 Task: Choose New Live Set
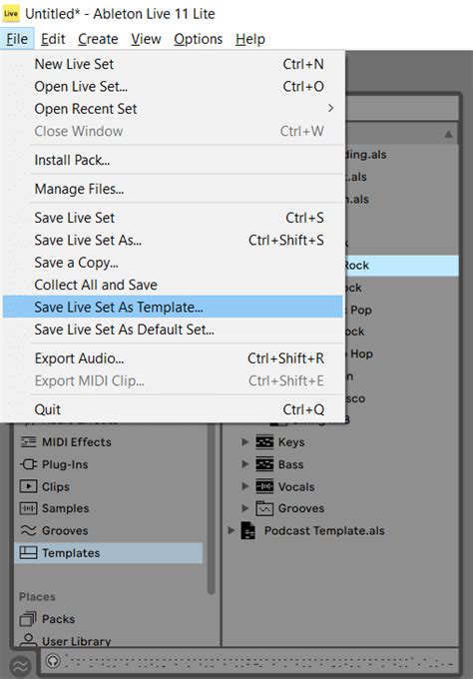(x=173, y=64)
